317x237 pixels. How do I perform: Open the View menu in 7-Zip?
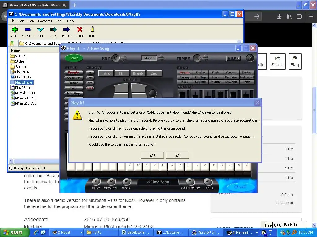31,21
